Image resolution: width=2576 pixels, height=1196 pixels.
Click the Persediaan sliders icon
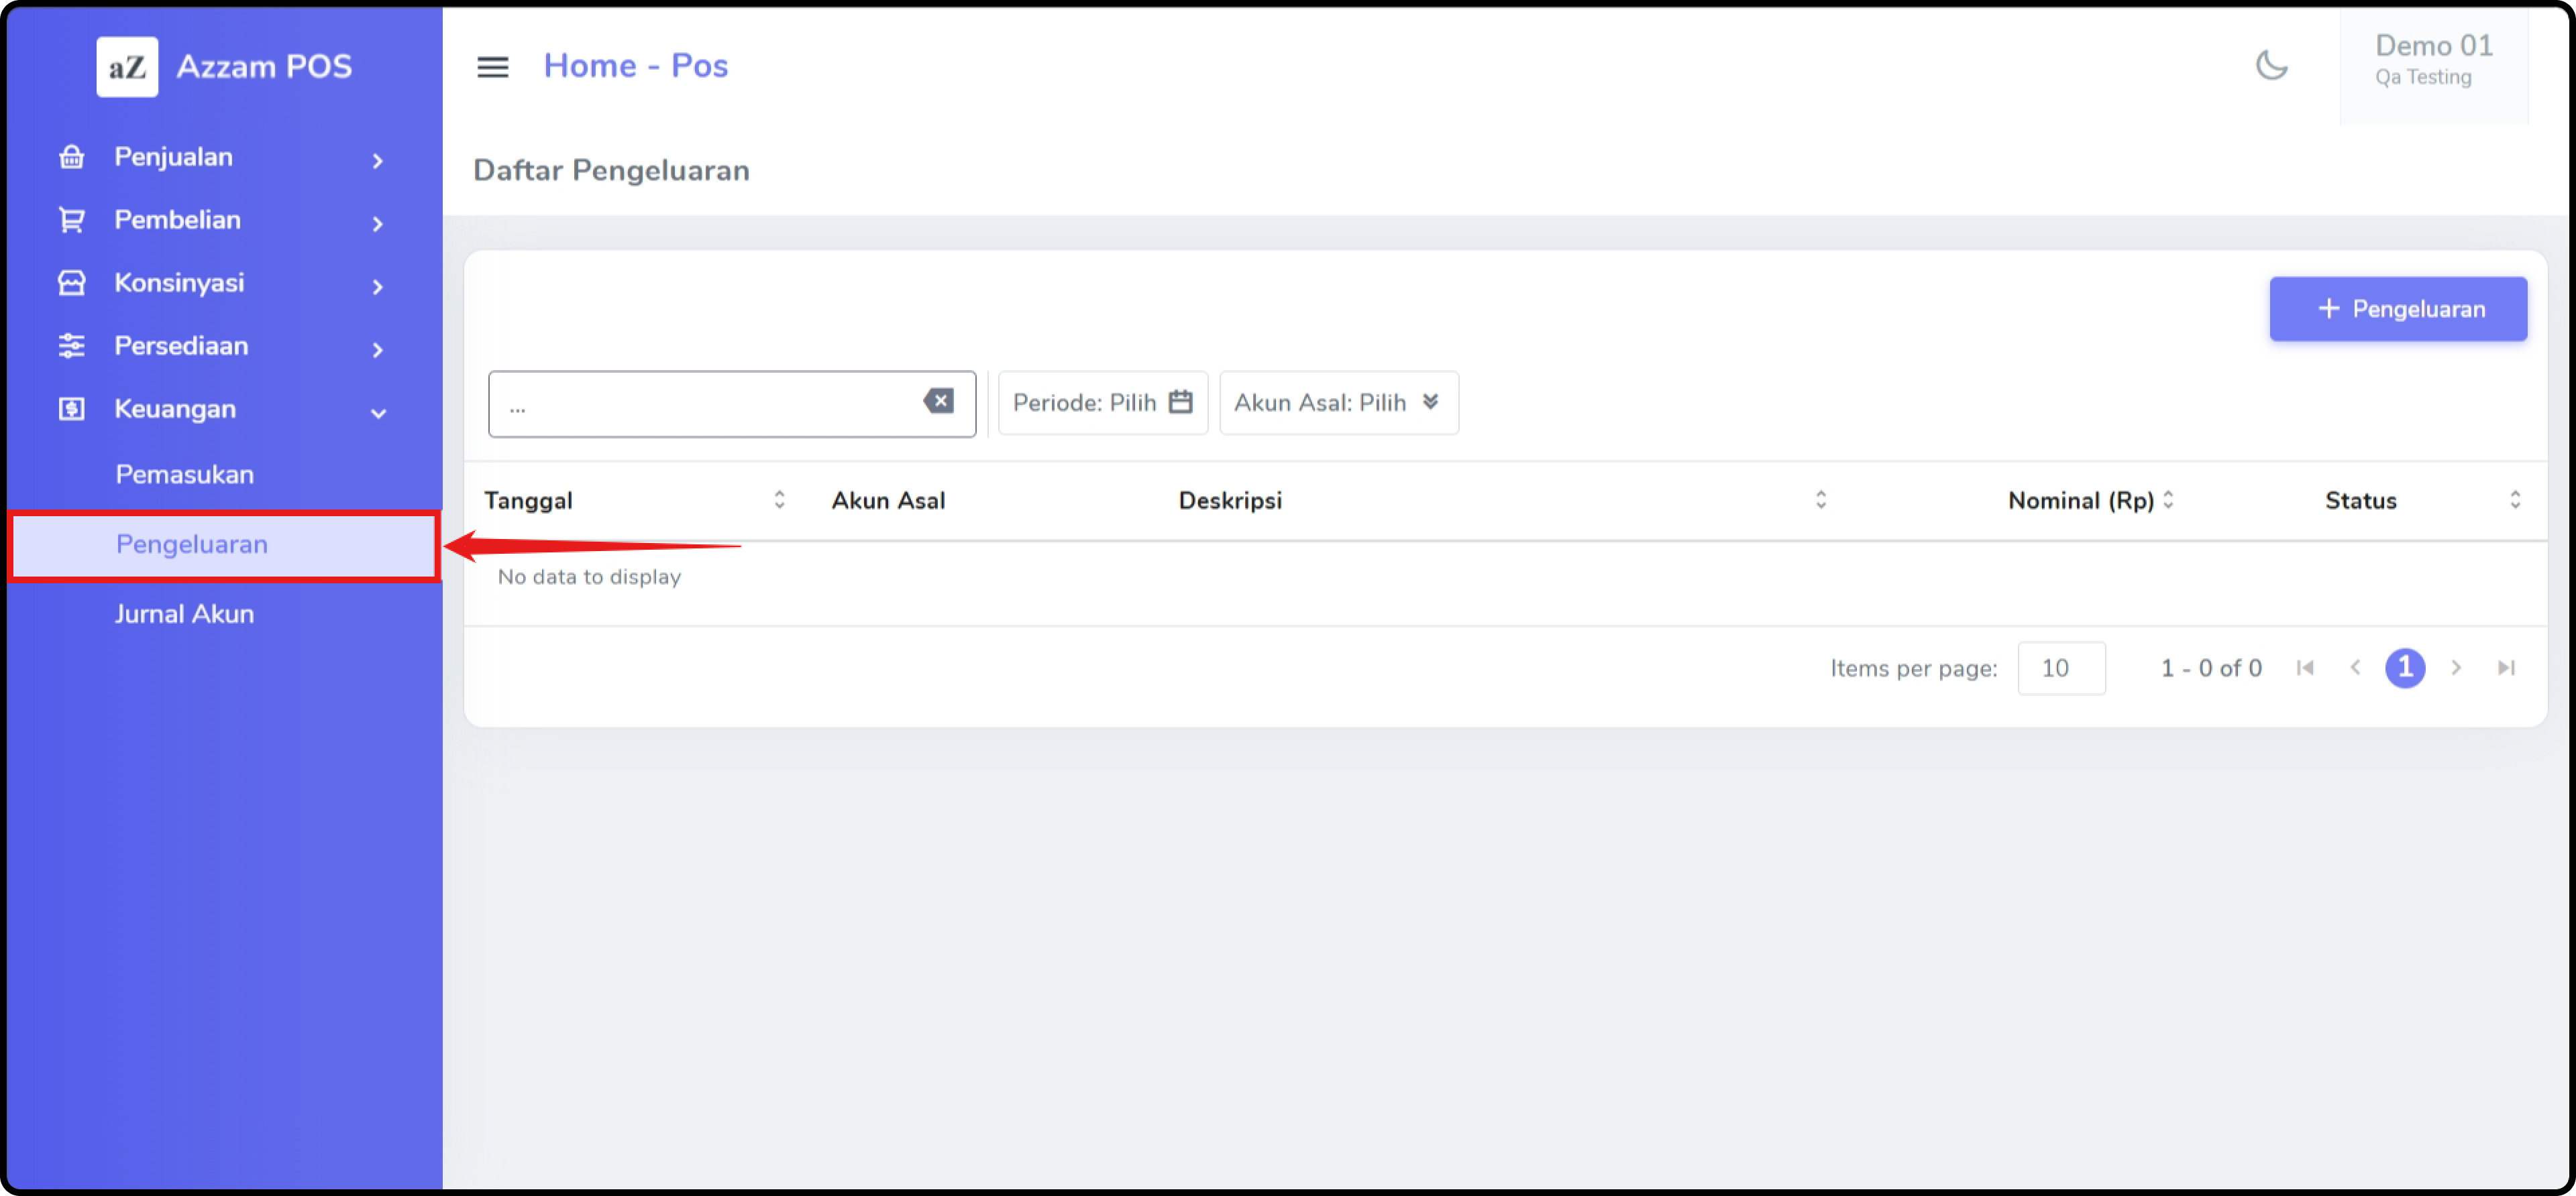pyautogui.click(x=71, y=347)
